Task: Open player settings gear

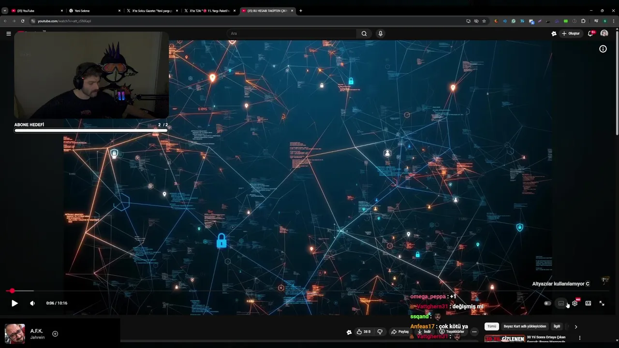Action: click(575, 304)
